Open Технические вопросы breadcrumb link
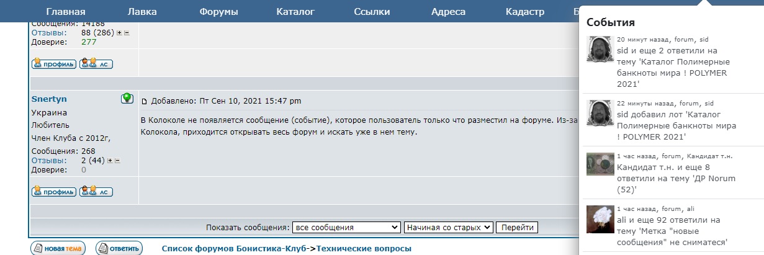This screenshot has width=764, height=255. click(364, 249)
